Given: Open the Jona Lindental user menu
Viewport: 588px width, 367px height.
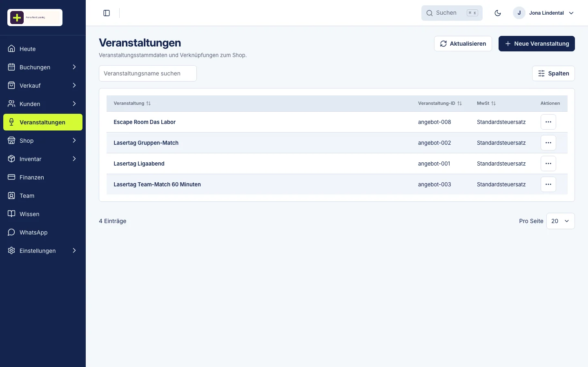Looking at the screenshot, I should [x=544, y=13].
